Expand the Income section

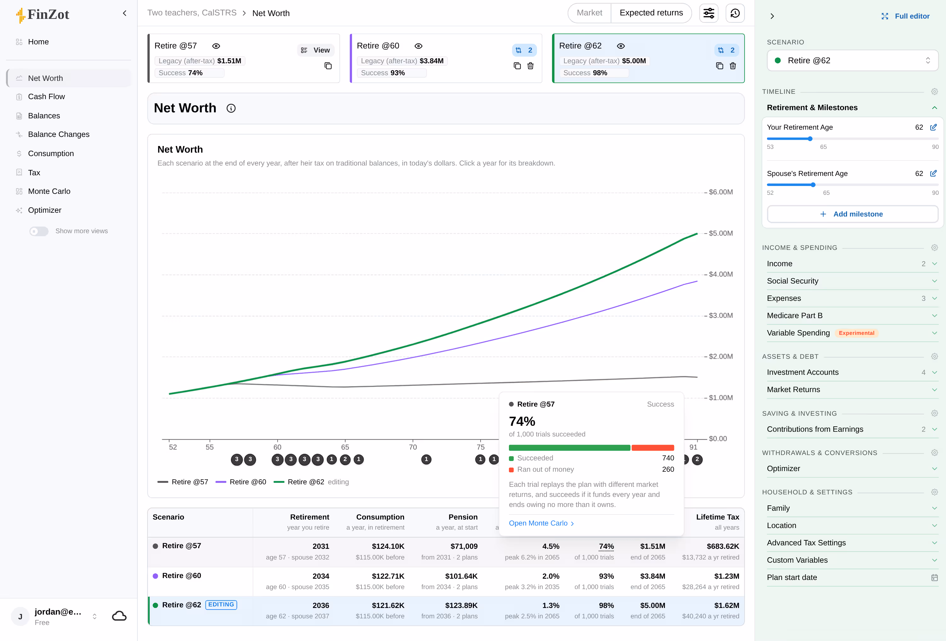[852, 264]
